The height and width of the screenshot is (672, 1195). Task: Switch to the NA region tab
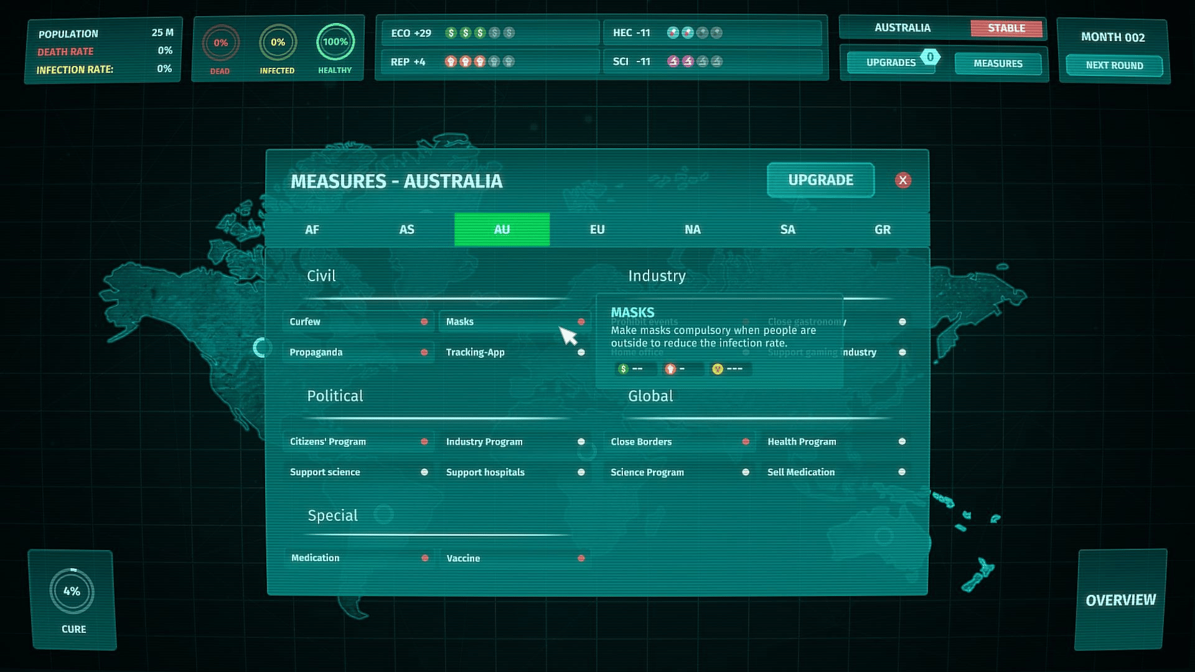pos(692,230)
